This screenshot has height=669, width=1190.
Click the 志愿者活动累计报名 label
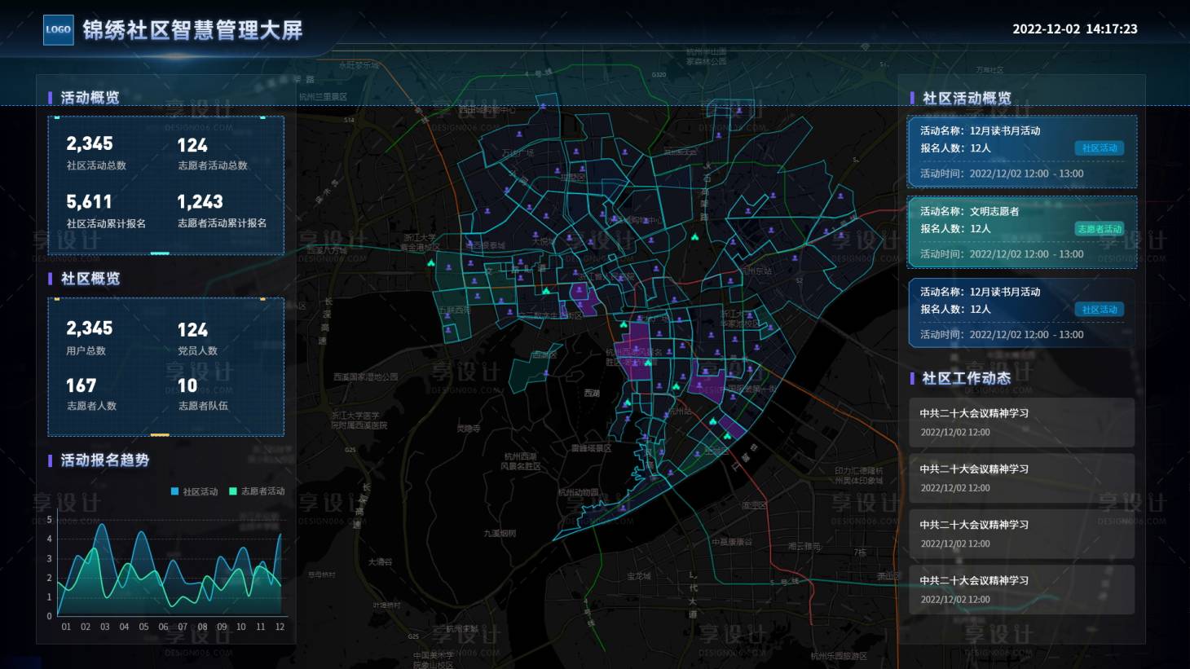(x=222, y=223)
